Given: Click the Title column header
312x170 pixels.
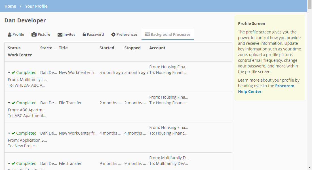Looking at the screenshot, I should point(63,48).
